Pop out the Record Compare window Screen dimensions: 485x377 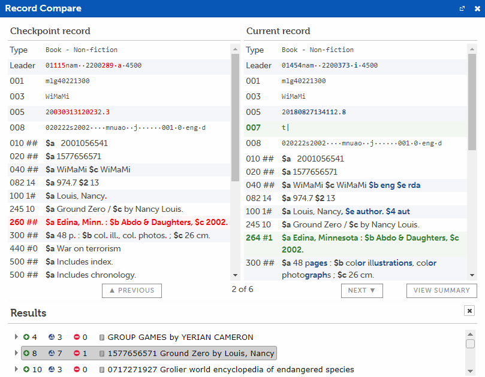click(x=462, y=8)
